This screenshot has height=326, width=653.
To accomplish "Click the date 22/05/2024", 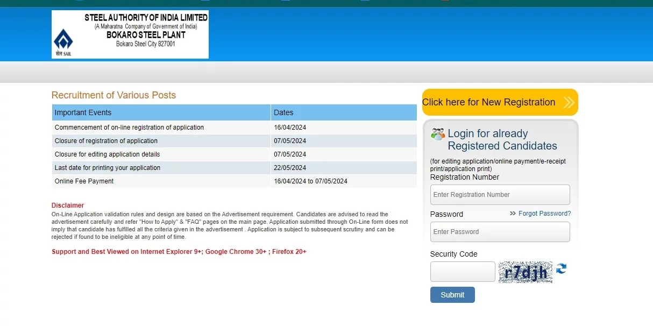I will (x=290, y=168).
